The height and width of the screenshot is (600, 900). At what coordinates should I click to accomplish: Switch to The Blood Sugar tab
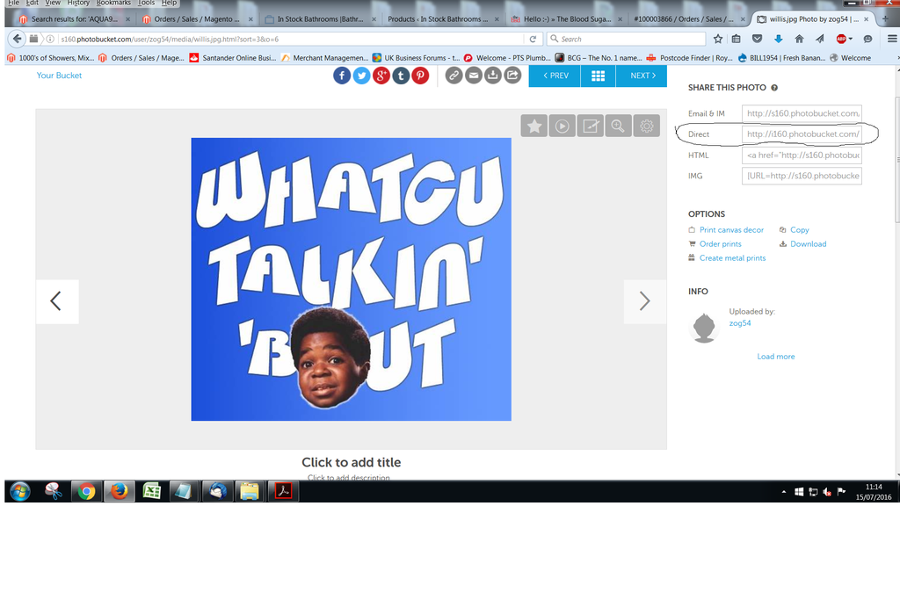[567, 19]
